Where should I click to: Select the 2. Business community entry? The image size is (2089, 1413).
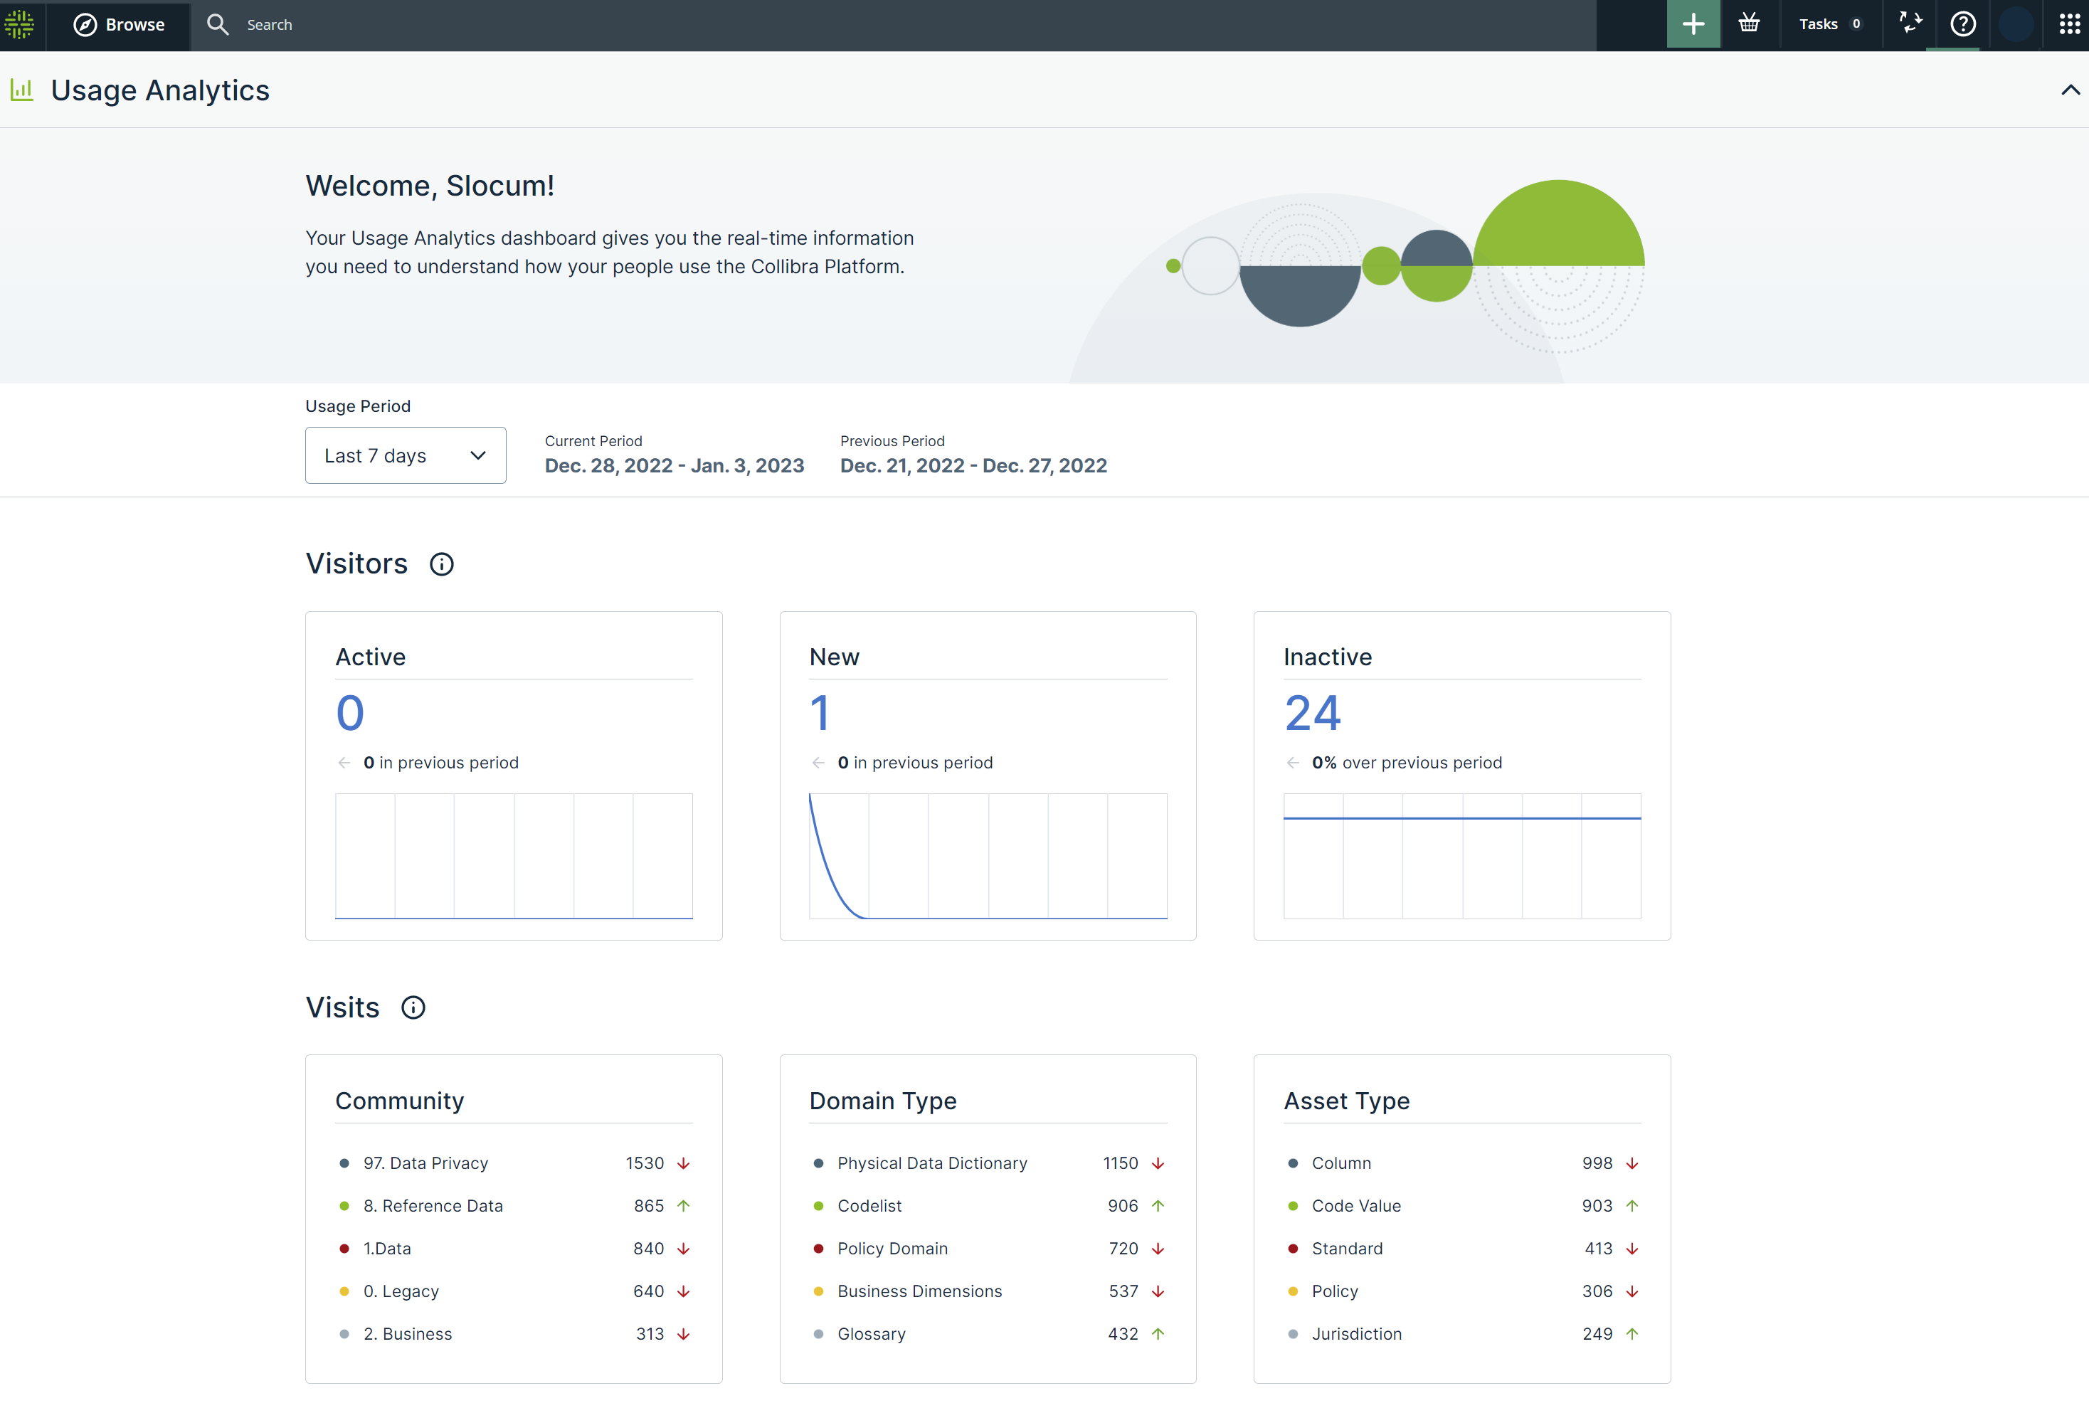[x=514, y=1334]
